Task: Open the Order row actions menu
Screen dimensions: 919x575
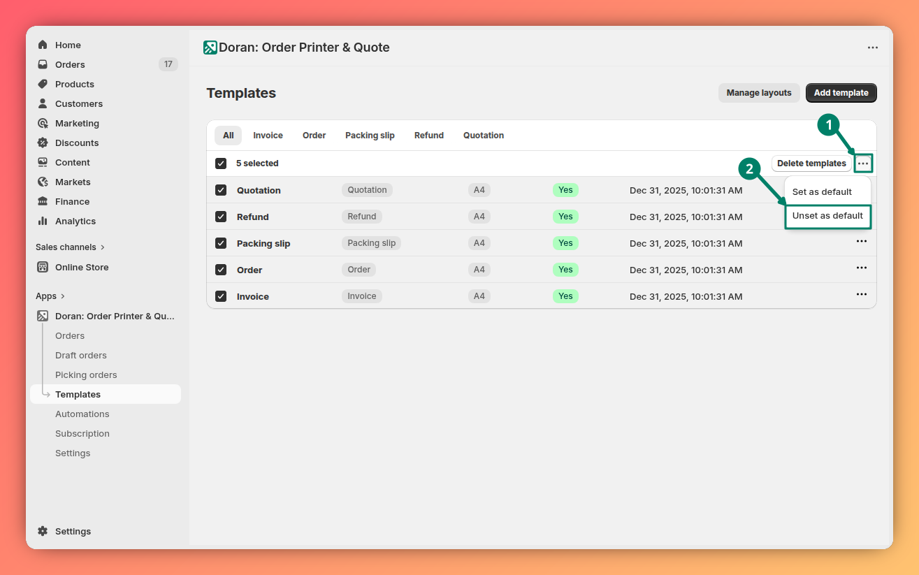Action: (862, 268)
